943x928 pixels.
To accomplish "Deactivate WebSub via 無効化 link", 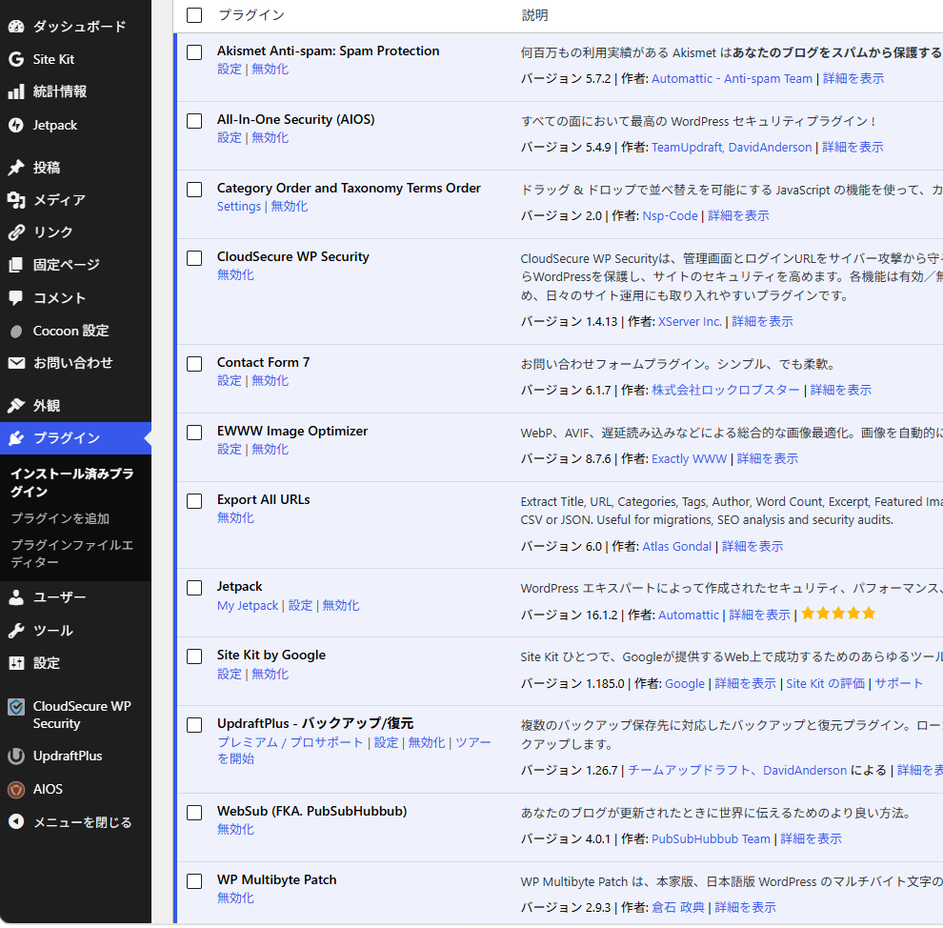I will click(x=236, y=829).
